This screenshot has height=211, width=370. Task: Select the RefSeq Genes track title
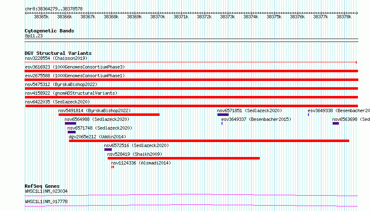(x=42, y=186)
